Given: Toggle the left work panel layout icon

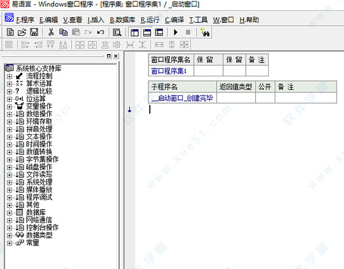Looking at the screenshot, I should [135, 33].
